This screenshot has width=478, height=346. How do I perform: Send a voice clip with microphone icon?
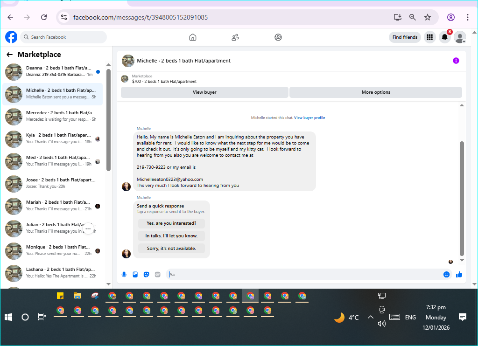click(124, 275)
